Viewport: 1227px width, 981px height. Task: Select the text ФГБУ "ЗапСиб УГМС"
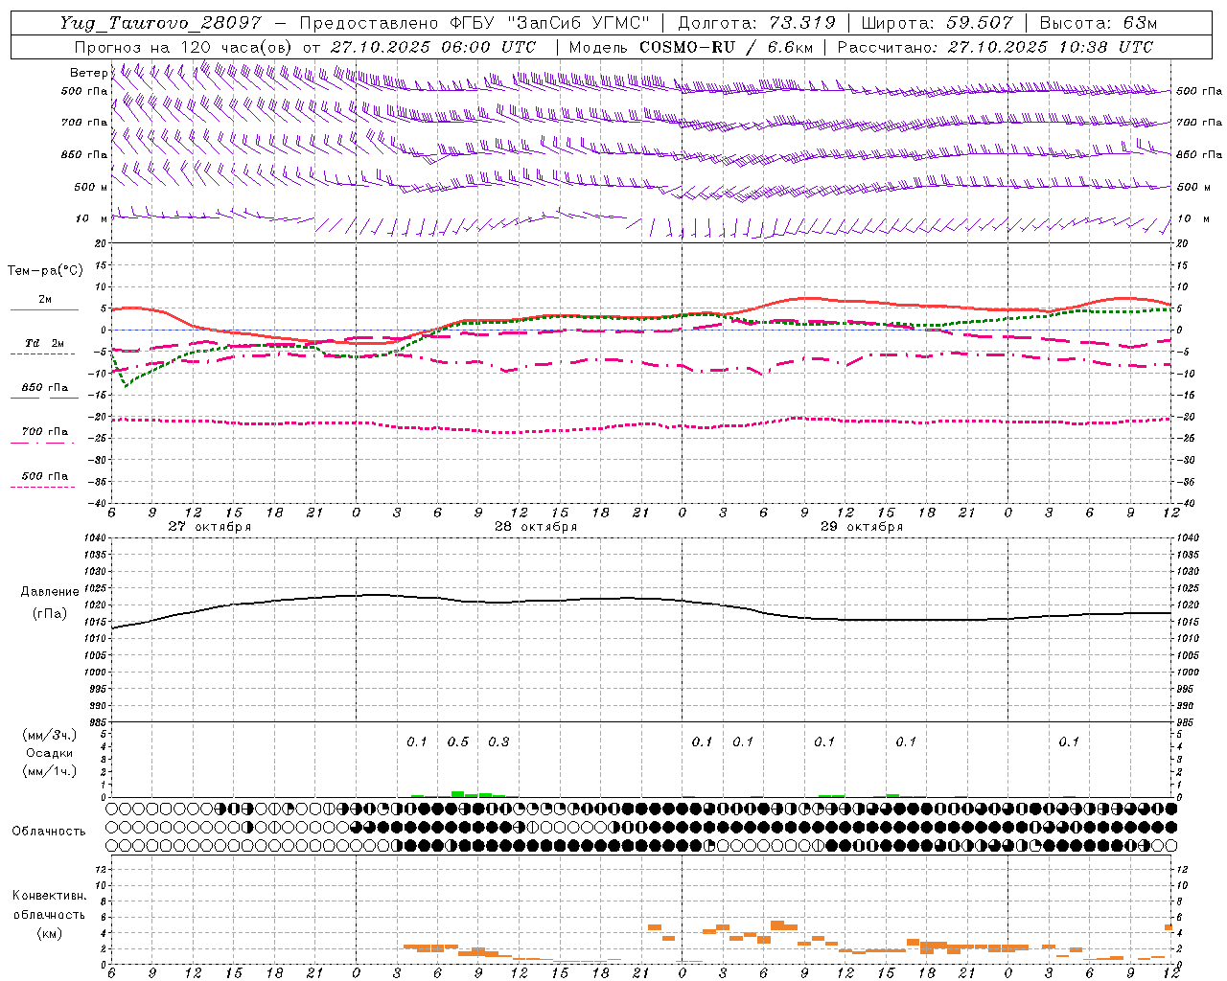pyautogui.click(x=549, y=23)
